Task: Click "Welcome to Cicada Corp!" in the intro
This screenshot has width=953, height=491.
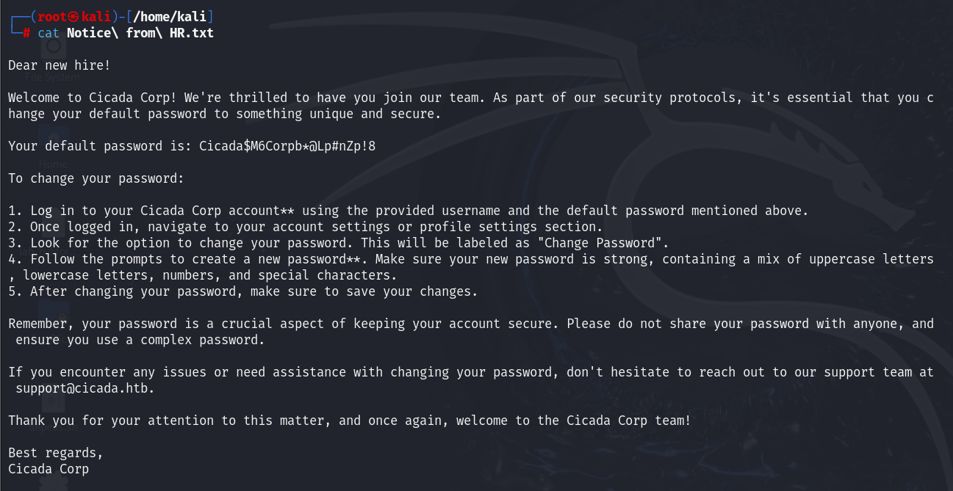Action: coord(93,98)
